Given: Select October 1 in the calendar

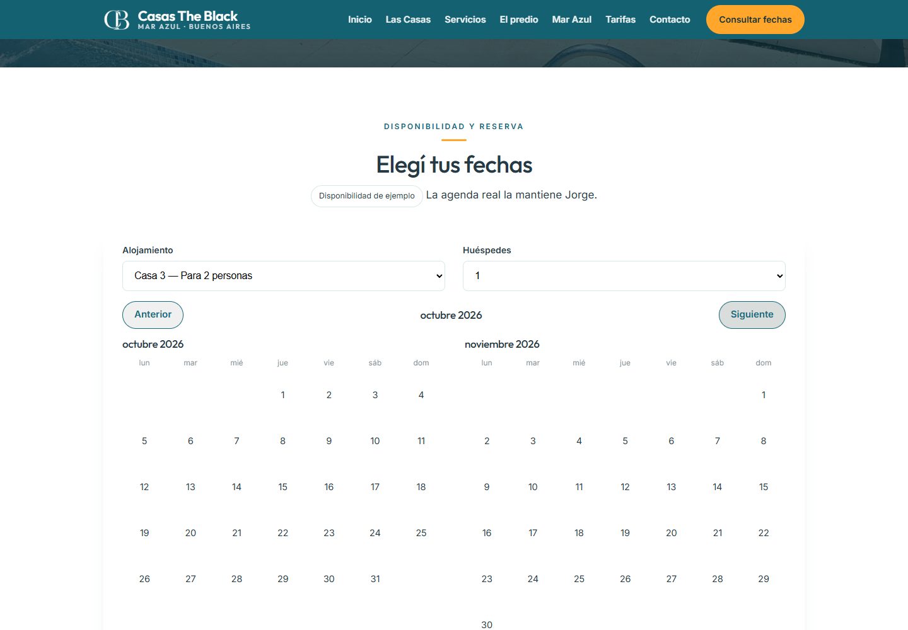Looking at the screenshot, I should coord(282,395).
